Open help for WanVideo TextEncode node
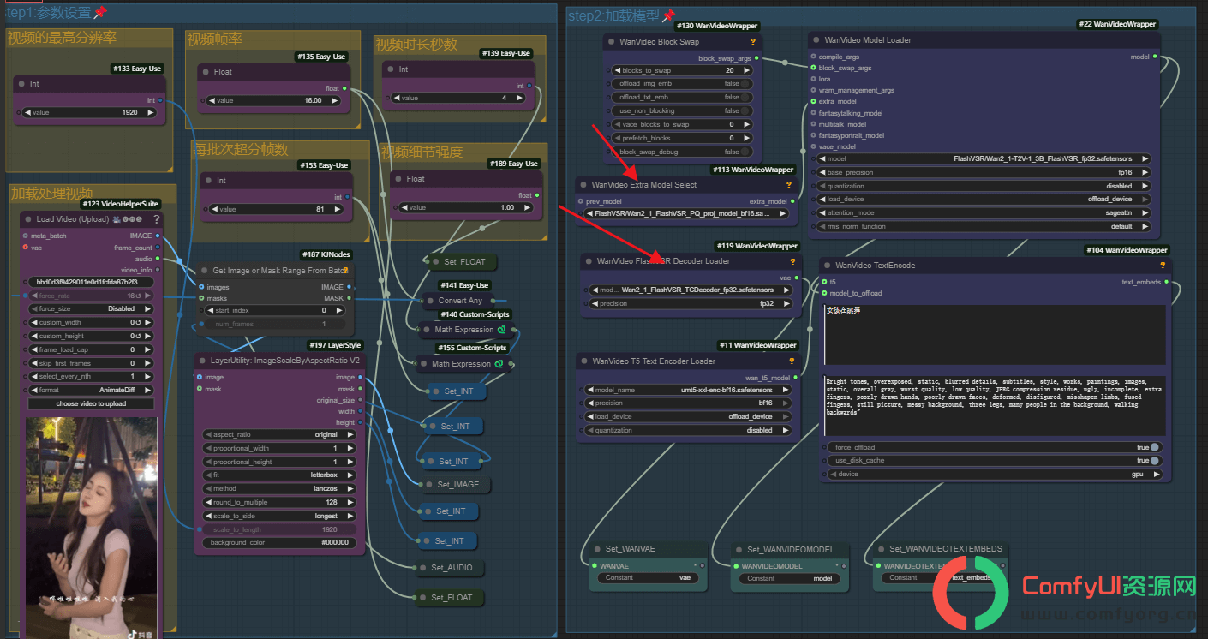The height and width of the screenshot is (639, 1208). (1163, 266)
